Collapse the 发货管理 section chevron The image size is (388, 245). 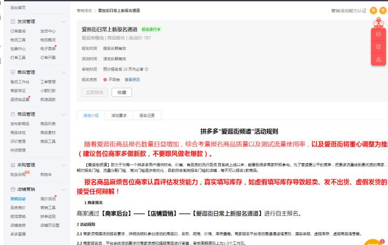coord(64,22)
